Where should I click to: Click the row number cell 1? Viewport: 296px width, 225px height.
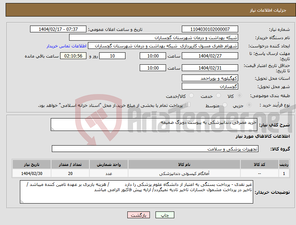click(x=284, y=173)
